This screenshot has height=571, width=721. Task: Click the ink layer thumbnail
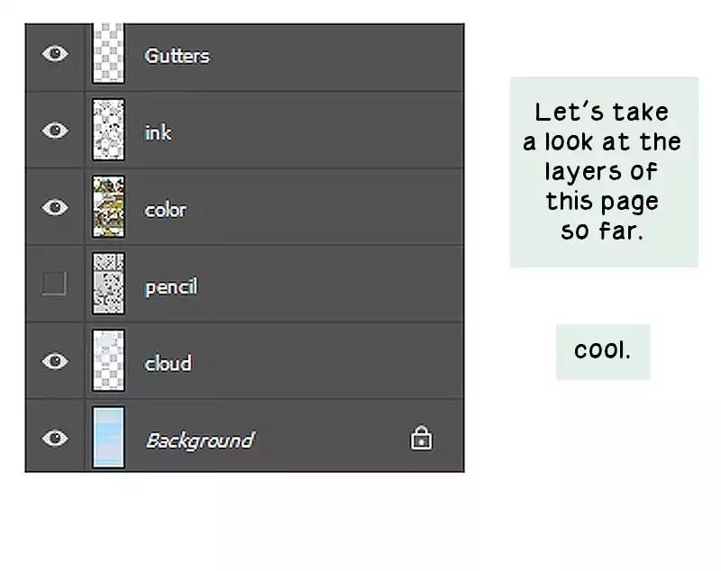(x=109, y=131)
